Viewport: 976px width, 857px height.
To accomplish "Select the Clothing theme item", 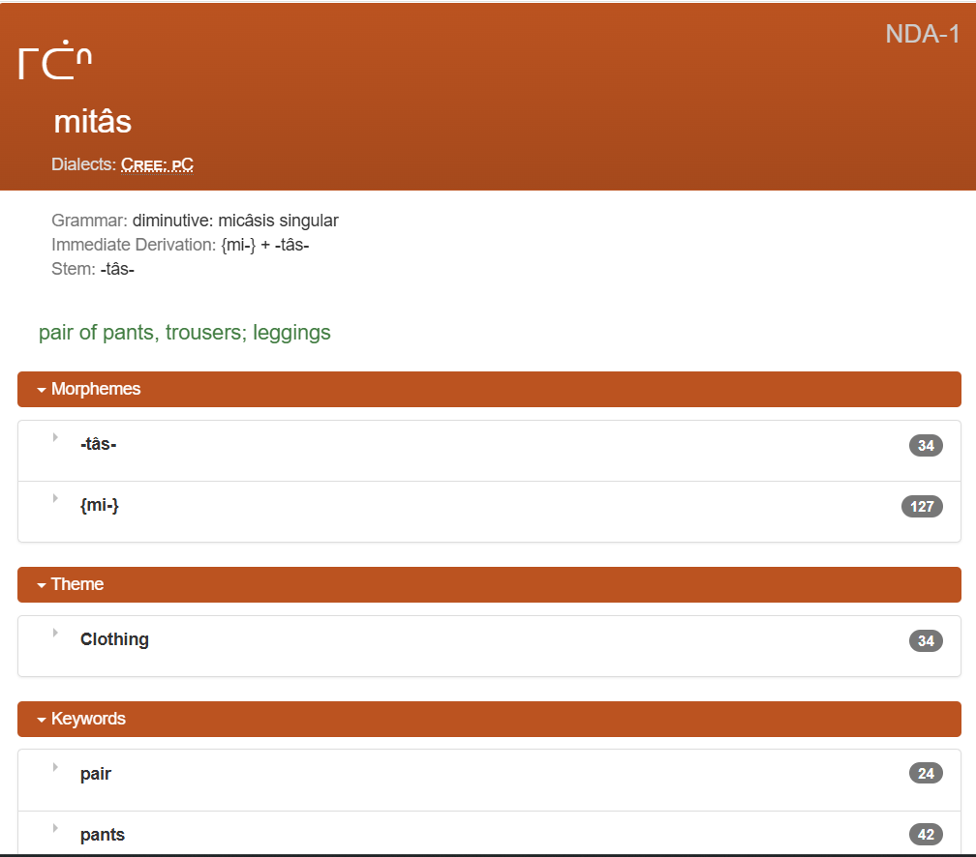I will pos(114,639).
